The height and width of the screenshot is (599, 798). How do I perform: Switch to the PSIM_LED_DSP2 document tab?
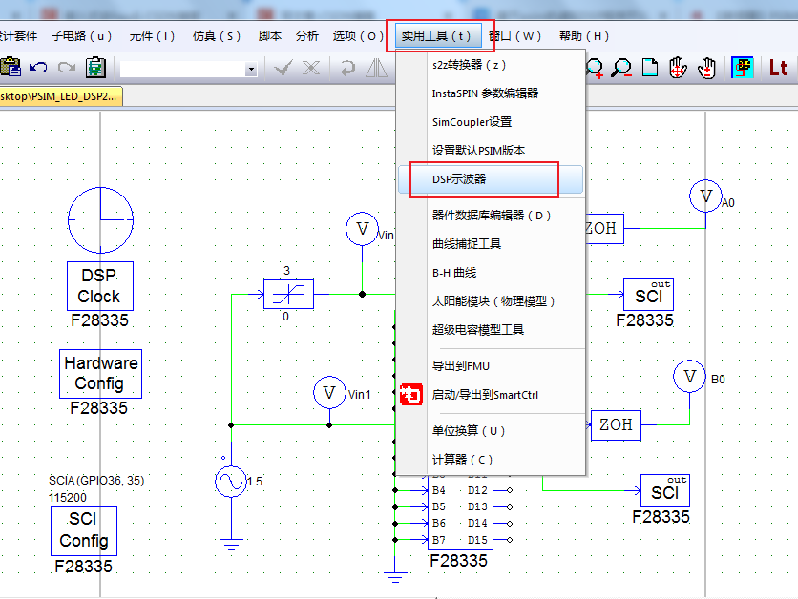pos(59,96)
